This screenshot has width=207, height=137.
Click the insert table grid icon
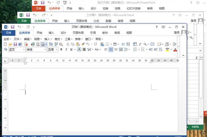(x=115, y=44)
